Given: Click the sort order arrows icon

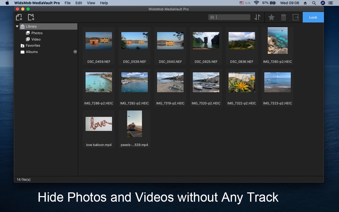Looking at the screenshot, I should tap(257, 17).
